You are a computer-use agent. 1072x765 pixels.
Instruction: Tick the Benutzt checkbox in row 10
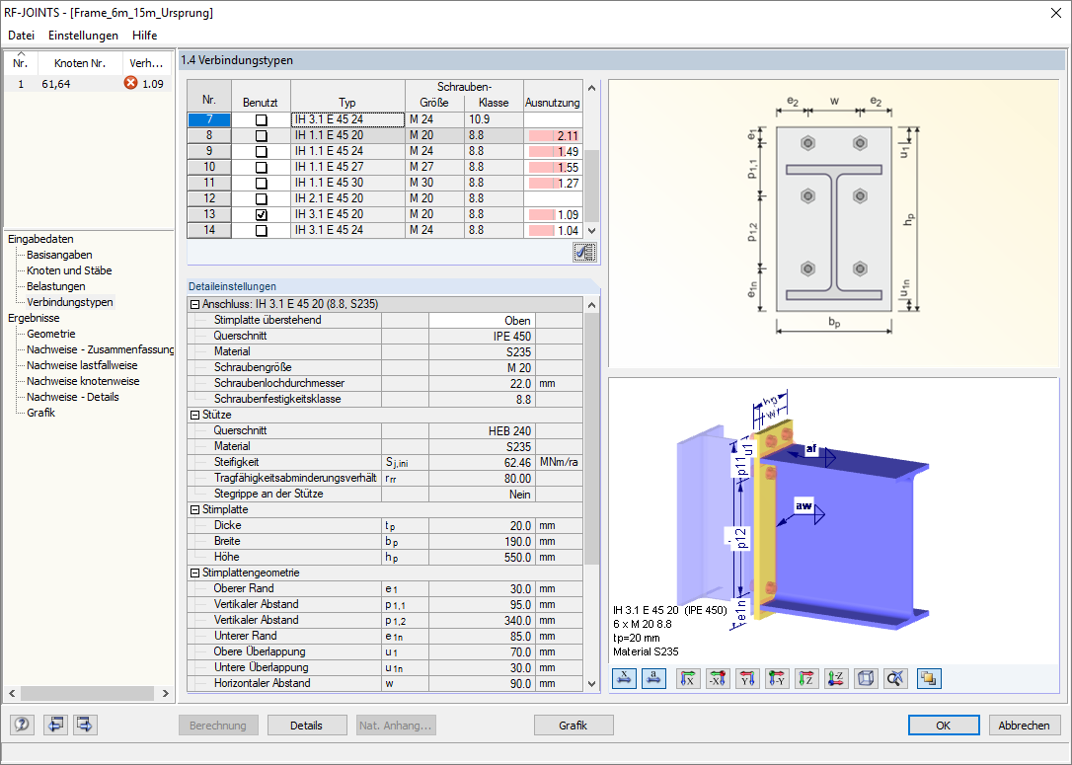(262, 168)
